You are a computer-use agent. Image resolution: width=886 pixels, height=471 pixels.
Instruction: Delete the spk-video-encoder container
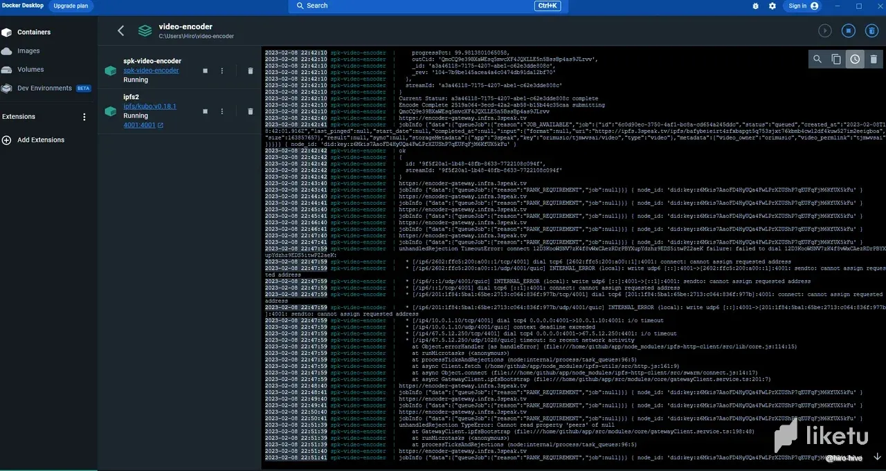[250, 71]
